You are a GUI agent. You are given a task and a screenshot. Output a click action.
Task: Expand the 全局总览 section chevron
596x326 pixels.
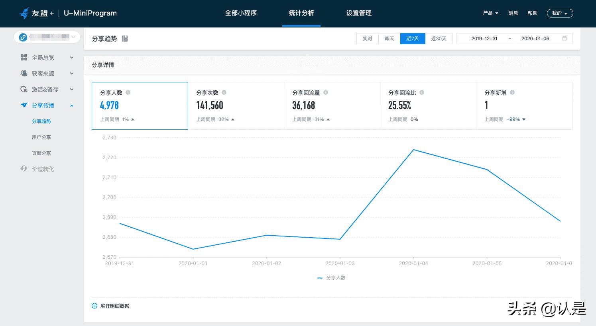coord(72,57)
